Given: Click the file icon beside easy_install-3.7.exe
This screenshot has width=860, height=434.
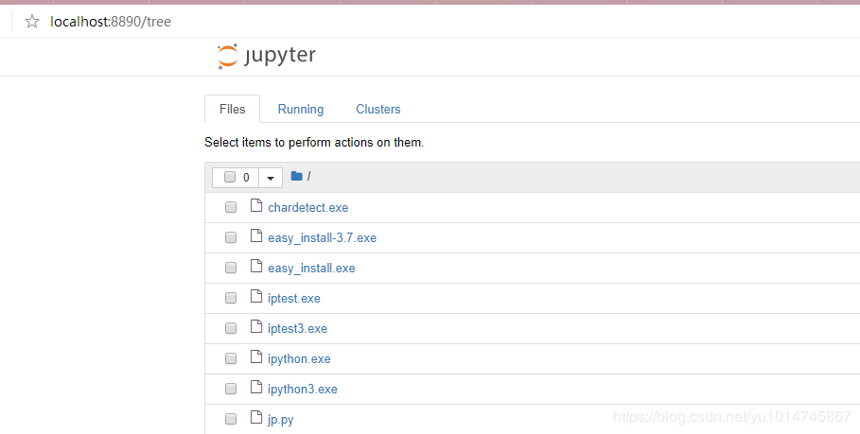Looking at the screenshot, I should pyautogui.click(x=255, y=236).
